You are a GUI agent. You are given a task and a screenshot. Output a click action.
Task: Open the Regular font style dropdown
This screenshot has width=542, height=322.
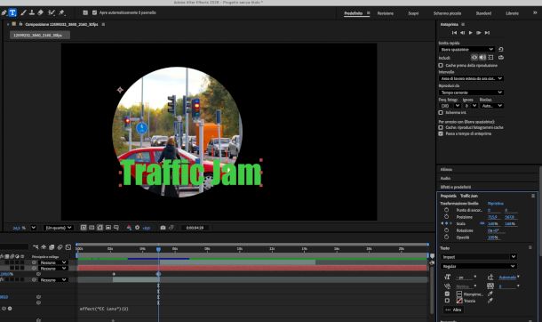478,266
